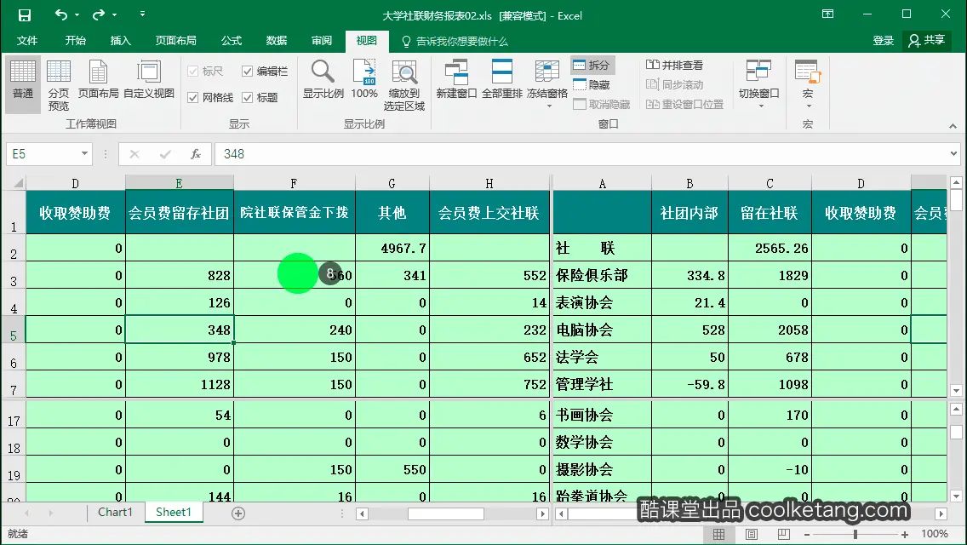Image resolution: width=967 pixels, height=545 pixels.
Task: Open the Macros (宏) button
Action: pos(807,84)
